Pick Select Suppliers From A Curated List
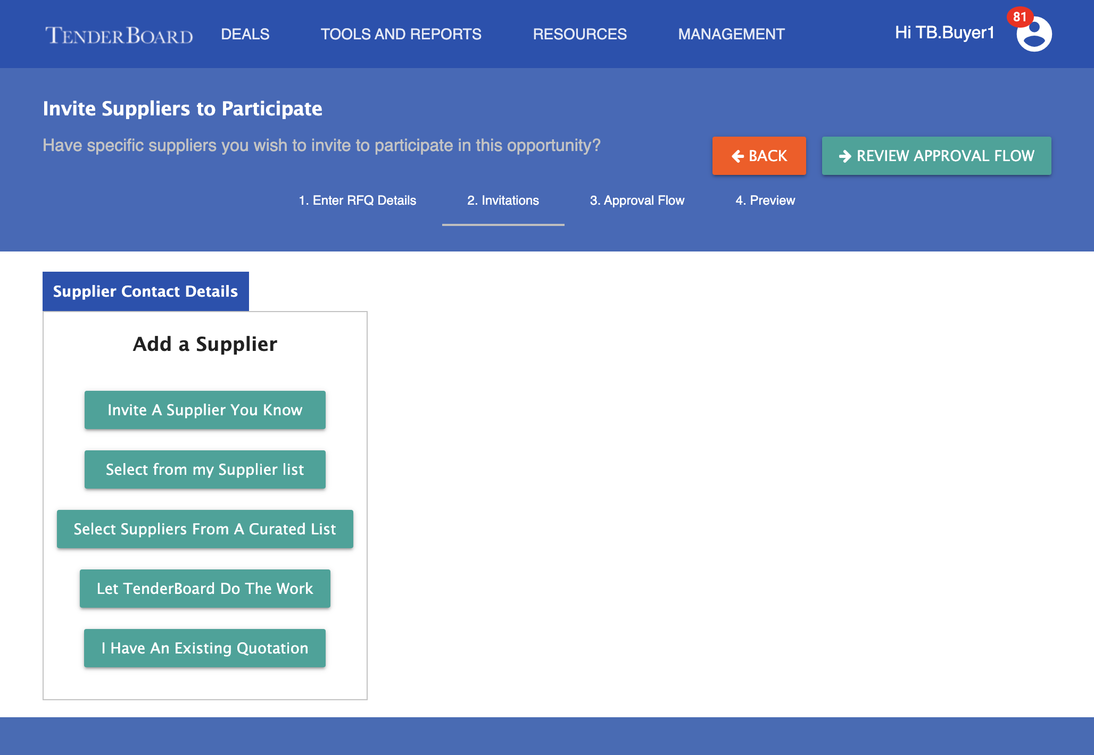The height and width of the screenshot is (755, 1094). click(205, 529)
